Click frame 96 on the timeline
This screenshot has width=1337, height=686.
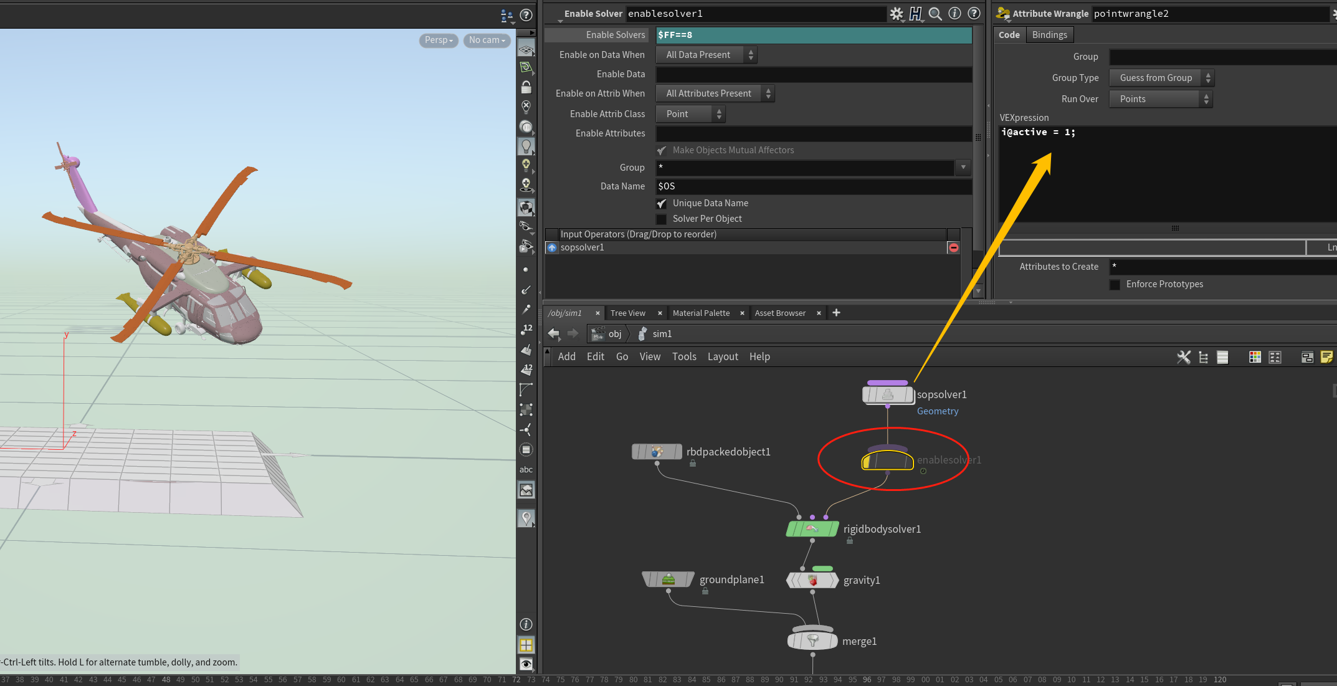tap(867, 680)
